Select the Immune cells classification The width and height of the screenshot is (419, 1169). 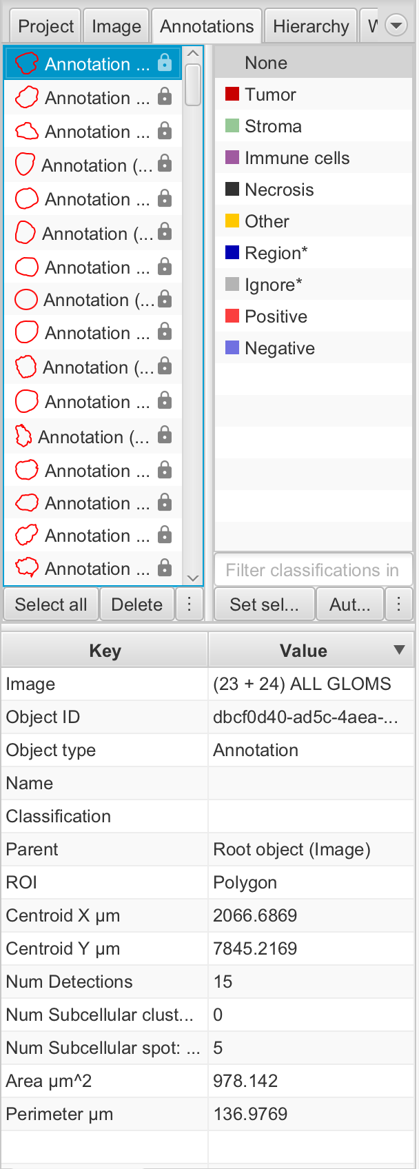296,158
